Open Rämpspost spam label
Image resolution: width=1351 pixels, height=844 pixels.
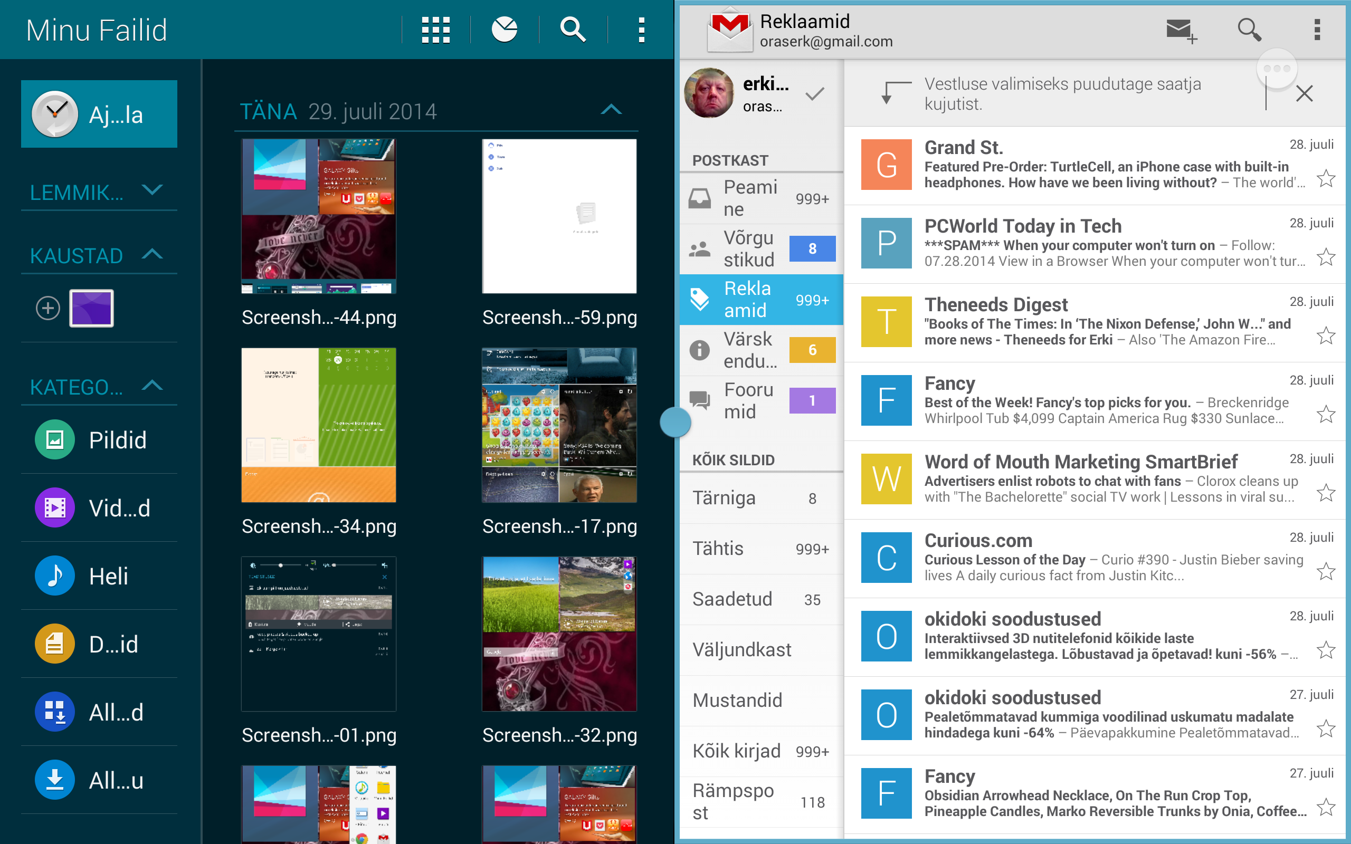click(762, 802)
